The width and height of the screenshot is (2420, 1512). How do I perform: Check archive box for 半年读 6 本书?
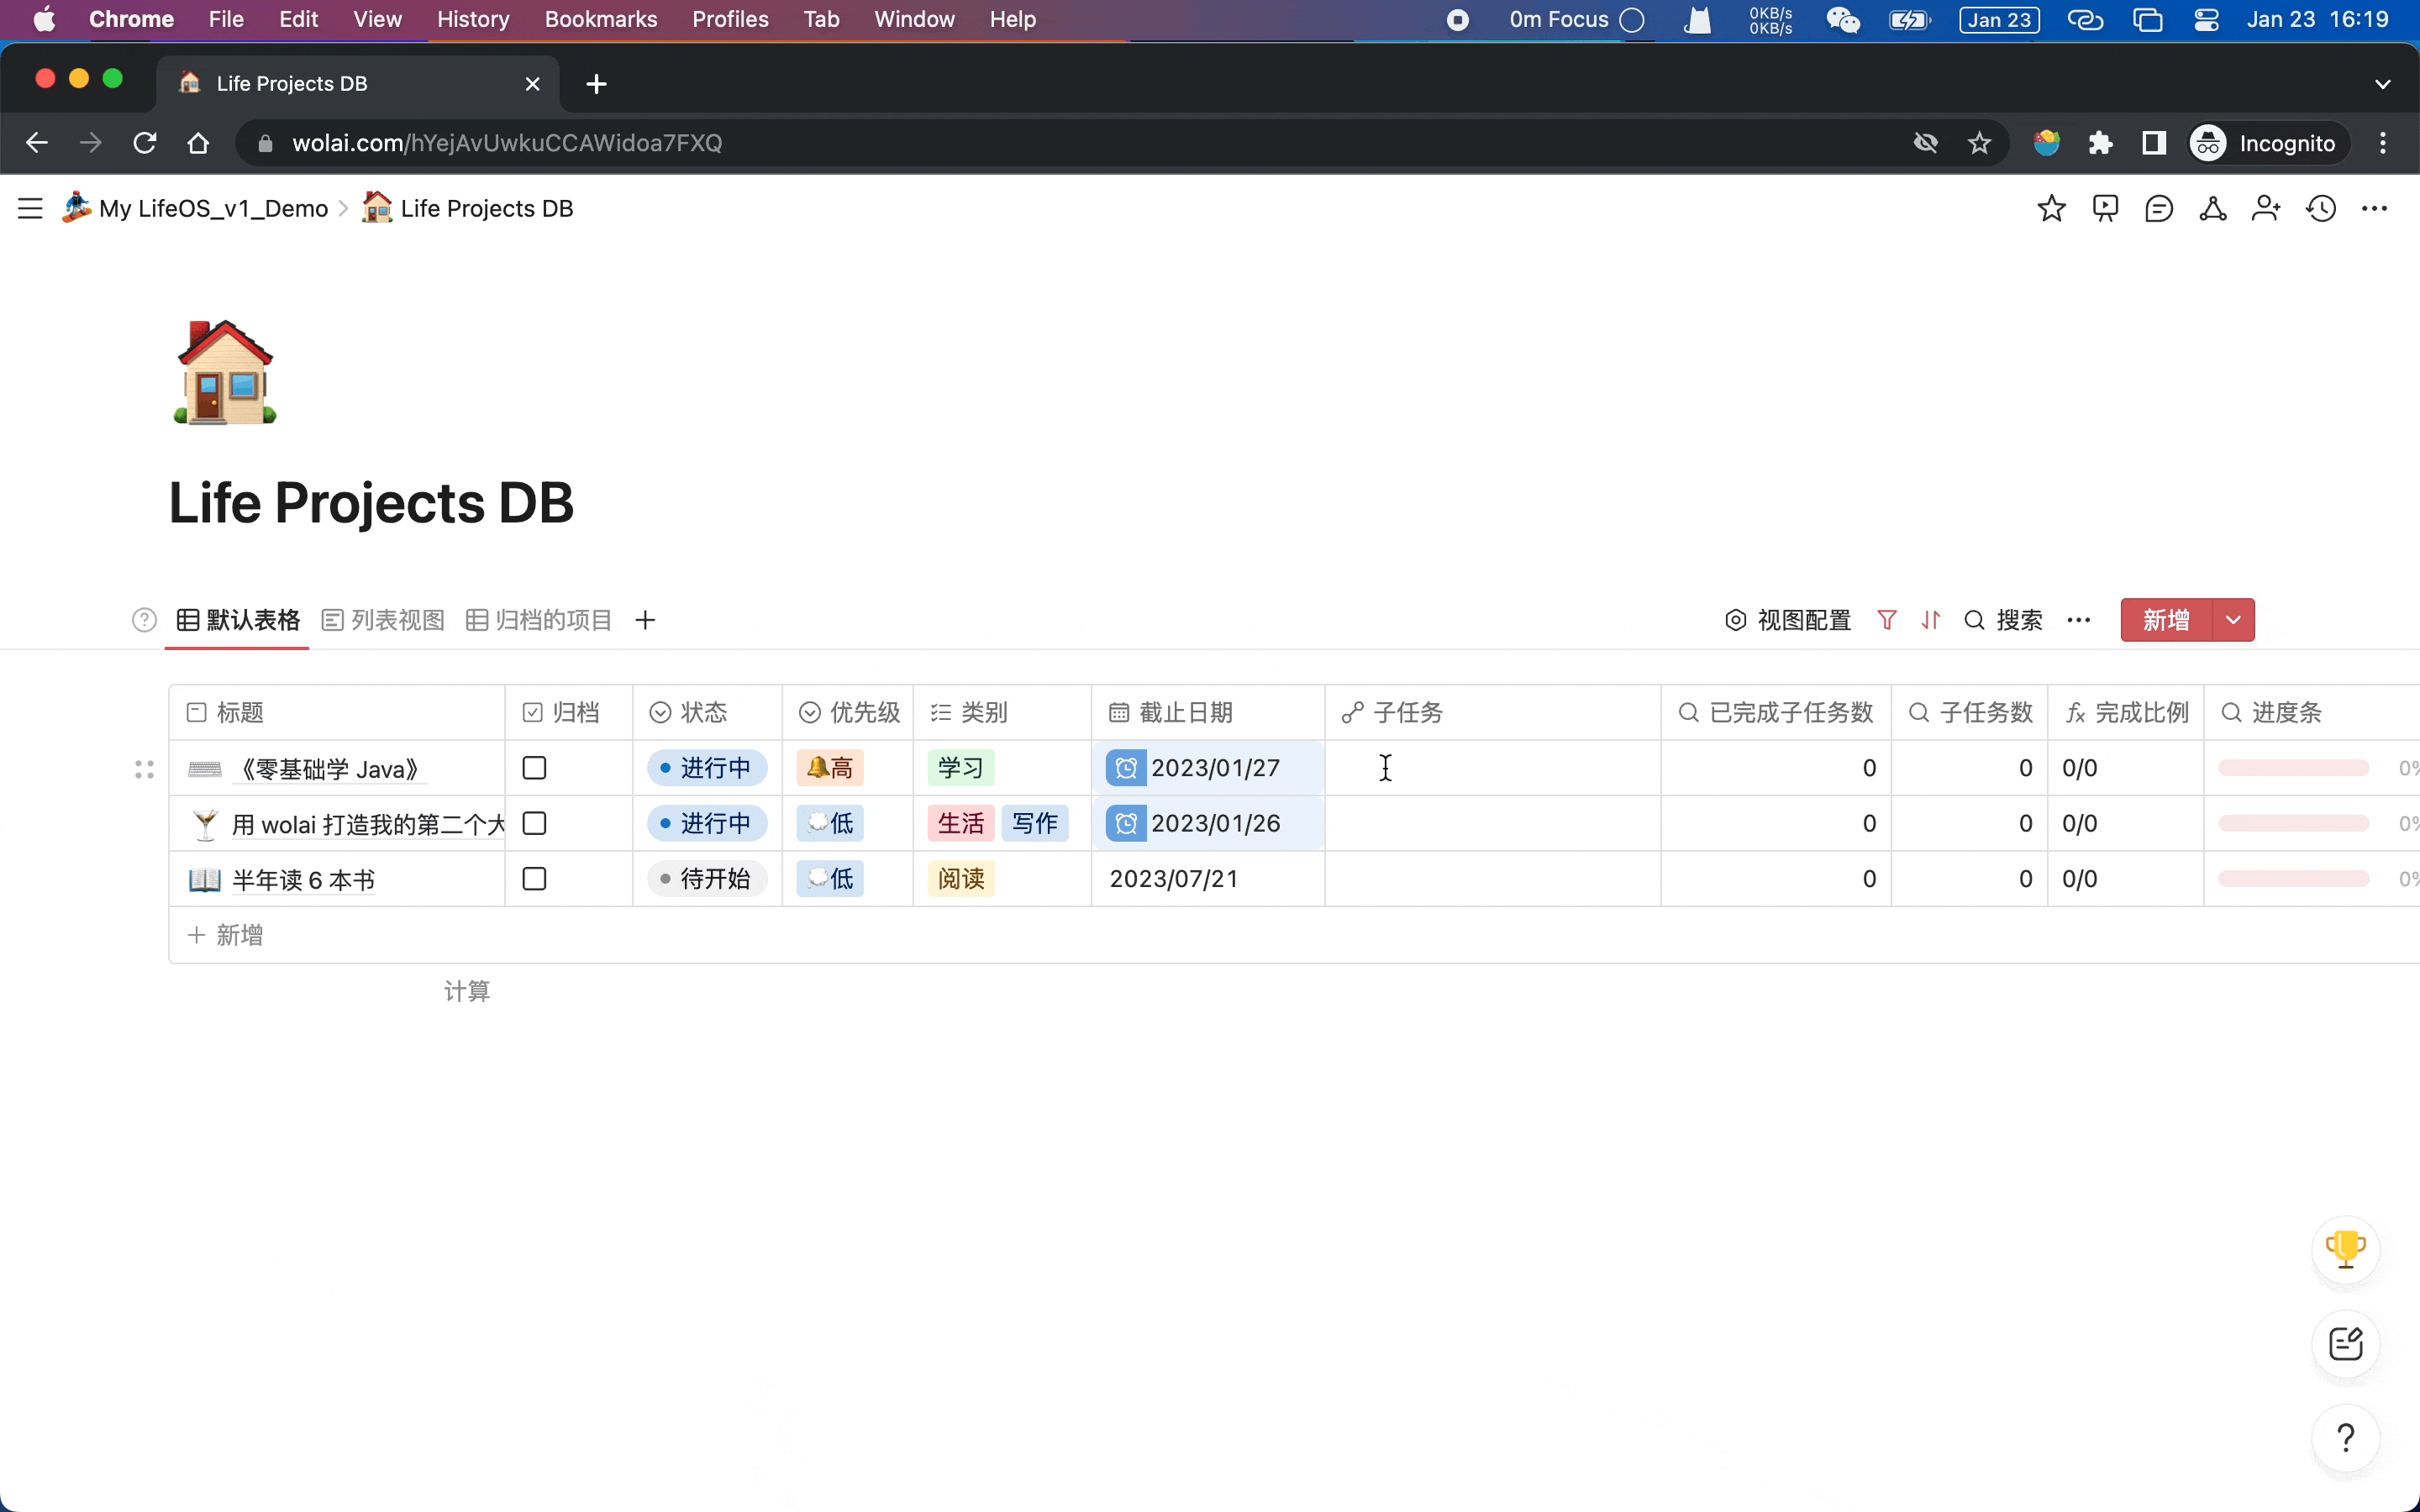(x=534, y=879)
